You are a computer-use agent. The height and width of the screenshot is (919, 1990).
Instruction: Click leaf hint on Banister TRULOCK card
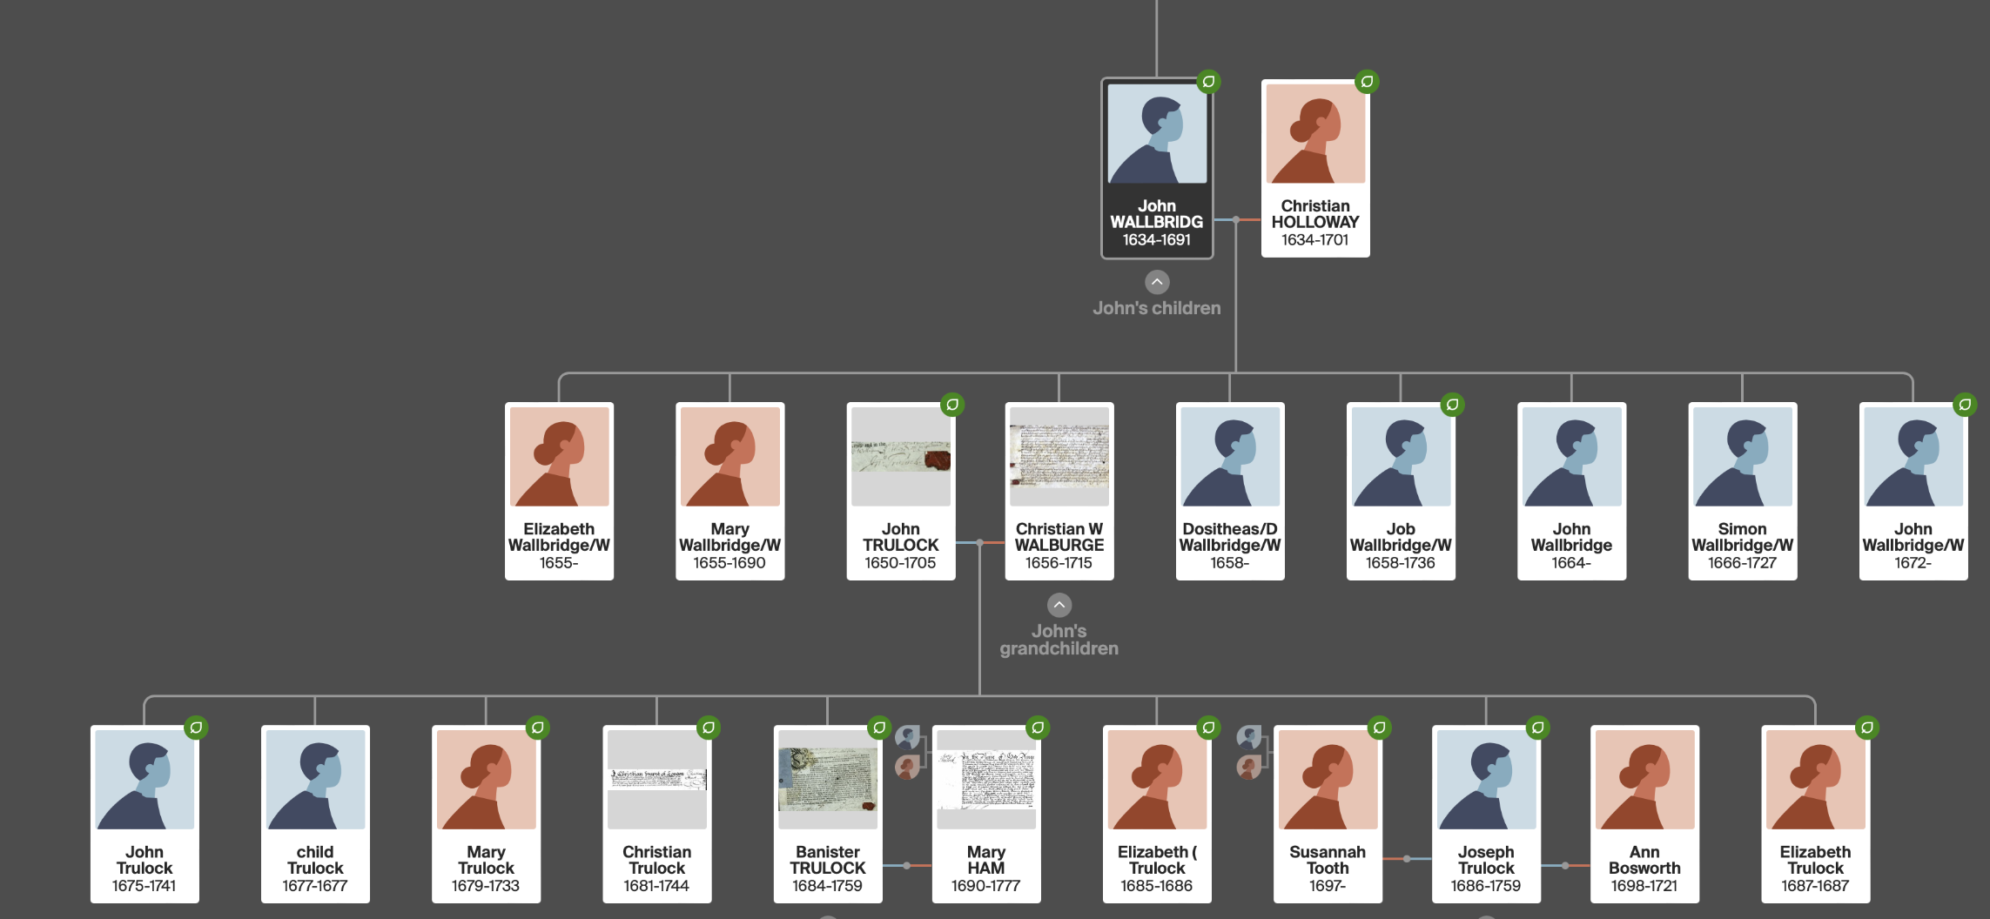click(879, 728)
